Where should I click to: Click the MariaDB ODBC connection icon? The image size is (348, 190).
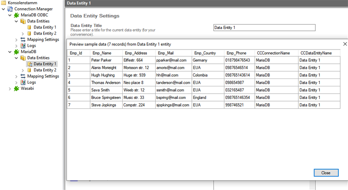click(17, 15)
